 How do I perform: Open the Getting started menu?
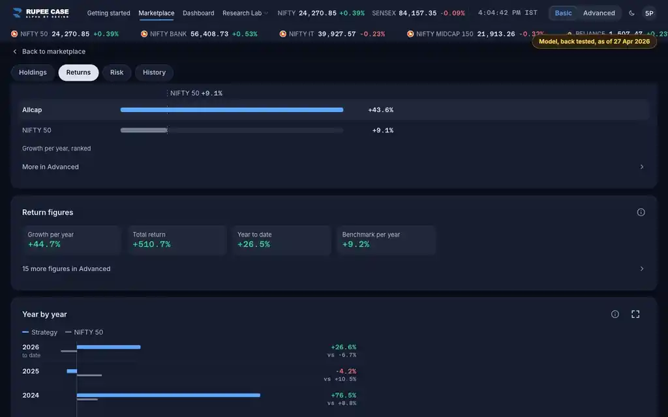[109, 13]
